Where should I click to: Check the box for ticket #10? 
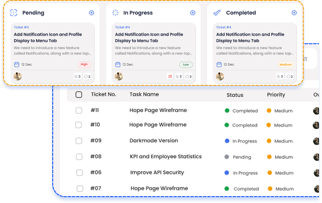coord(78,125)
